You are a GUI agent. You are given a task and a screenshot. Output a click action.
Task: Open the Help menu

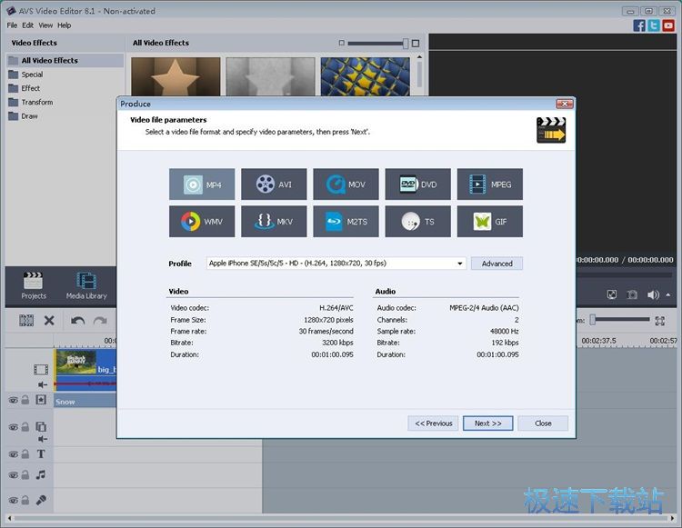[65, 25]
